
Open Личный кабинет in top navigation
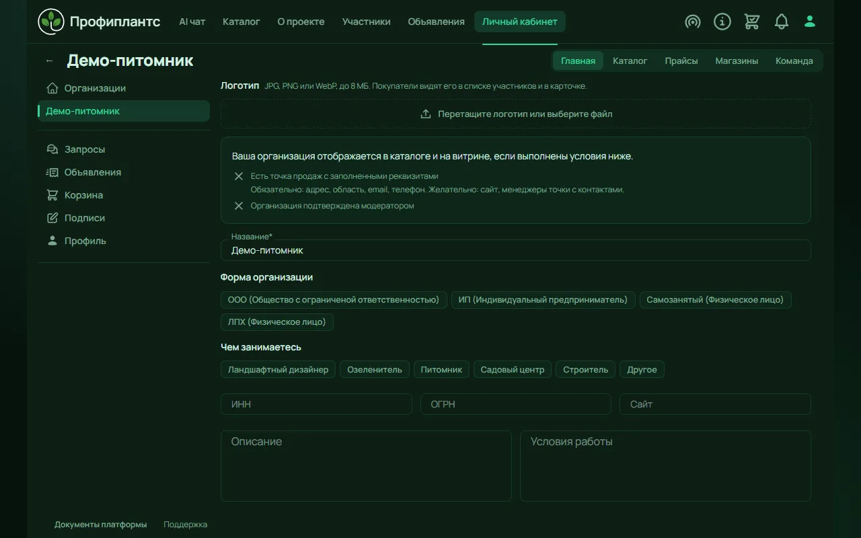pyautogui.click(x=520, y=22)
